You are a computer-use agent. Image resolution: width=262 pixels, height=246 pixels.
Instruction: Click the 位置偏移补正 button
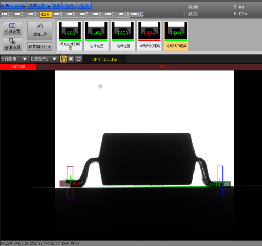point(40,47)
